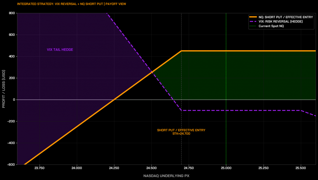
Task: Click the orange NQ line swatch in legend
Action: click(x=253, y=17)
